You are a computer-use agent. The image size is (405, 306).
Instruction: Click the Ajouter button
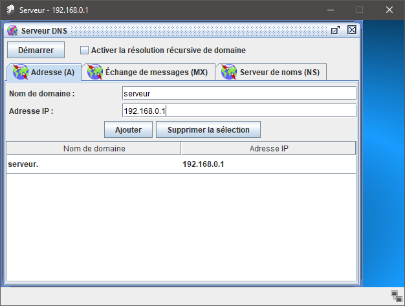[128, 129]
